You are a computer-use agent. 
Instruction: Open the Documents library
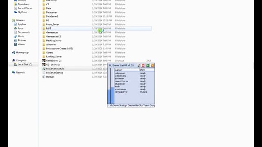24,32
